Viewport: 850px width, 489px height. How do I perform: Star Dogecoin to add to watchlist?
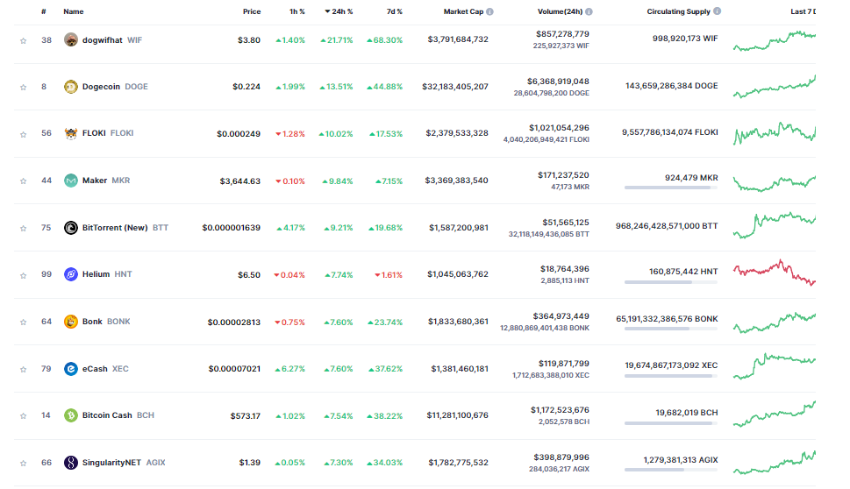[24, 87]
